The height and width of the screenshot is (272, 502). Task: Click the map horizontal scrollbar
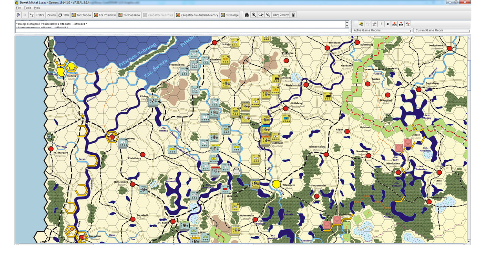pos(241,244)
